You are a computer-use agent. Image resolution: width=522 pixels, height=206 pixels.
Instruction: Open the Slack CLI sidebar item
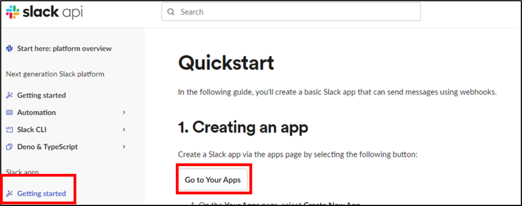(32, 130)
